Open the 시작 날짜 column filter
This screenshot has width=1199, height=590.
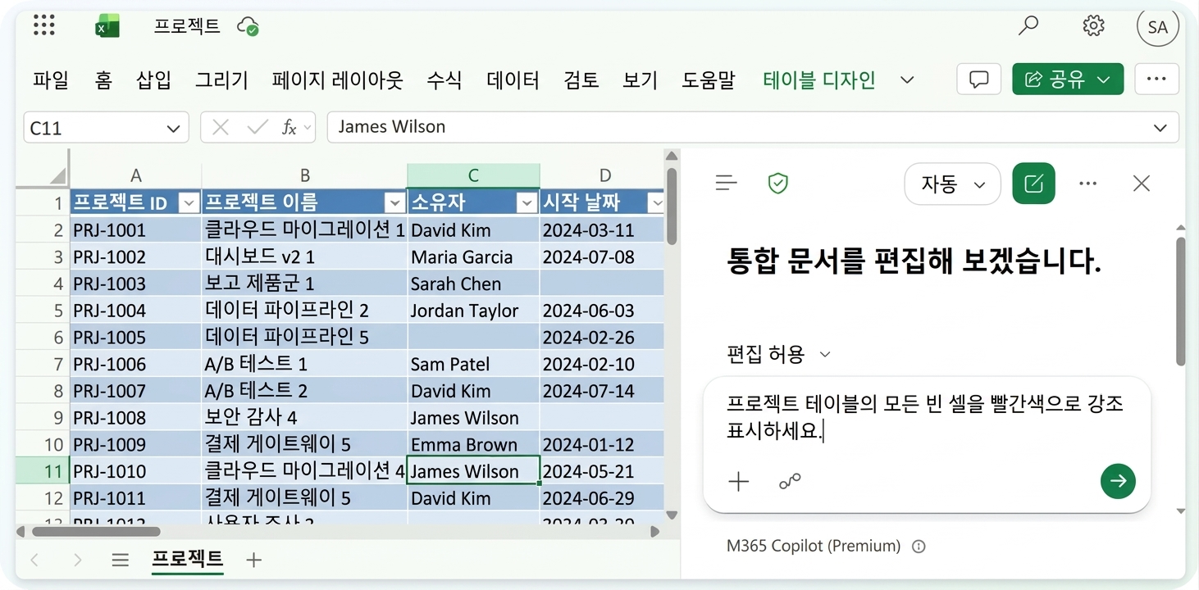pos(655,202)
